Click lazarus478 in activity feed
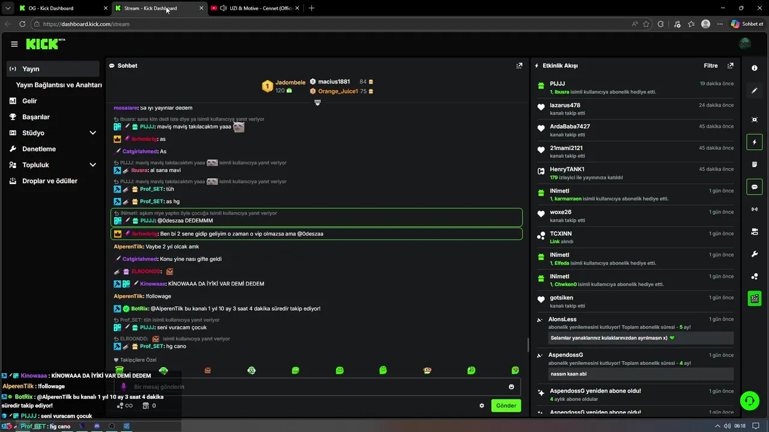 pyautogui.click(x=565, y=105)
